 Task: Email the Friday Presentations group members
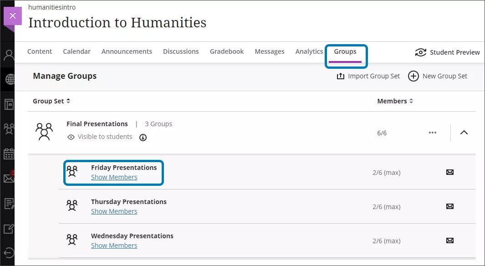click(450, 172)
